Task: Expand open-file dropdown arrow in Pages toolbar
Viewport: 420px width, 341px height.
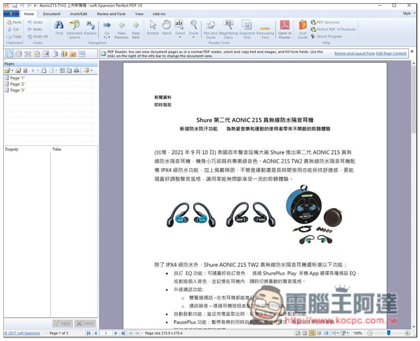Action: 12,70
